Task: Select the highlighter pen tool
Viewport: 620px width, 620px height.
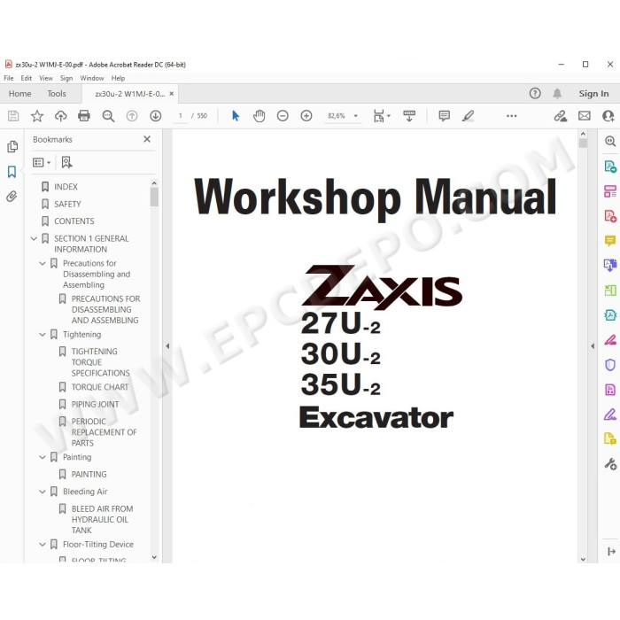Action: [469, 116]
